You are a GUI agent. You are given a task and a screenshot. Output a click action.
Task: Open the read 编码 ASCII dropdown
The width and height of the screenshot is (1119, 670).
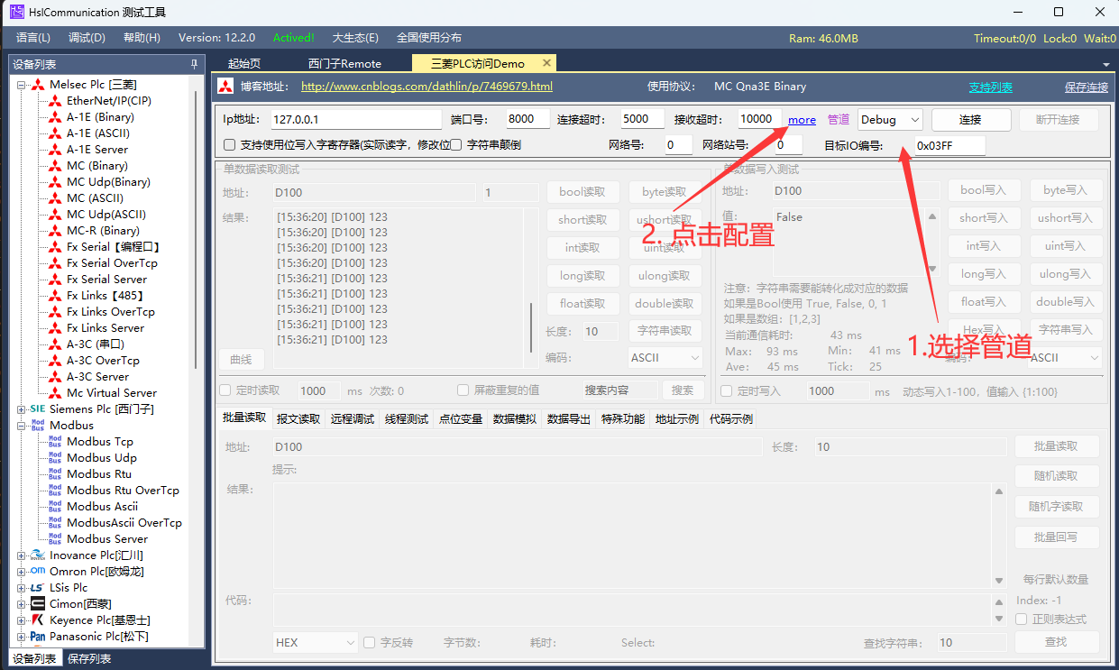coord(665,358)
